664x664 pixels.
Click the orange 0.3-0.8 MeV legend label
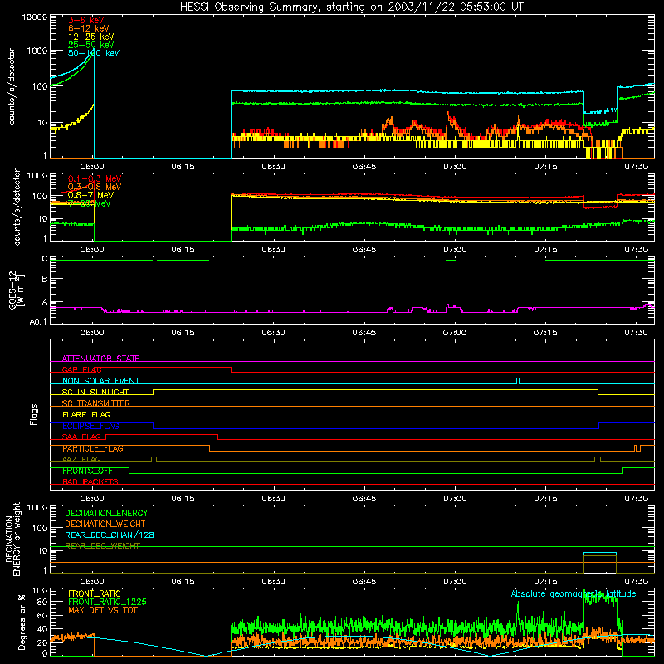click(95, 187)
